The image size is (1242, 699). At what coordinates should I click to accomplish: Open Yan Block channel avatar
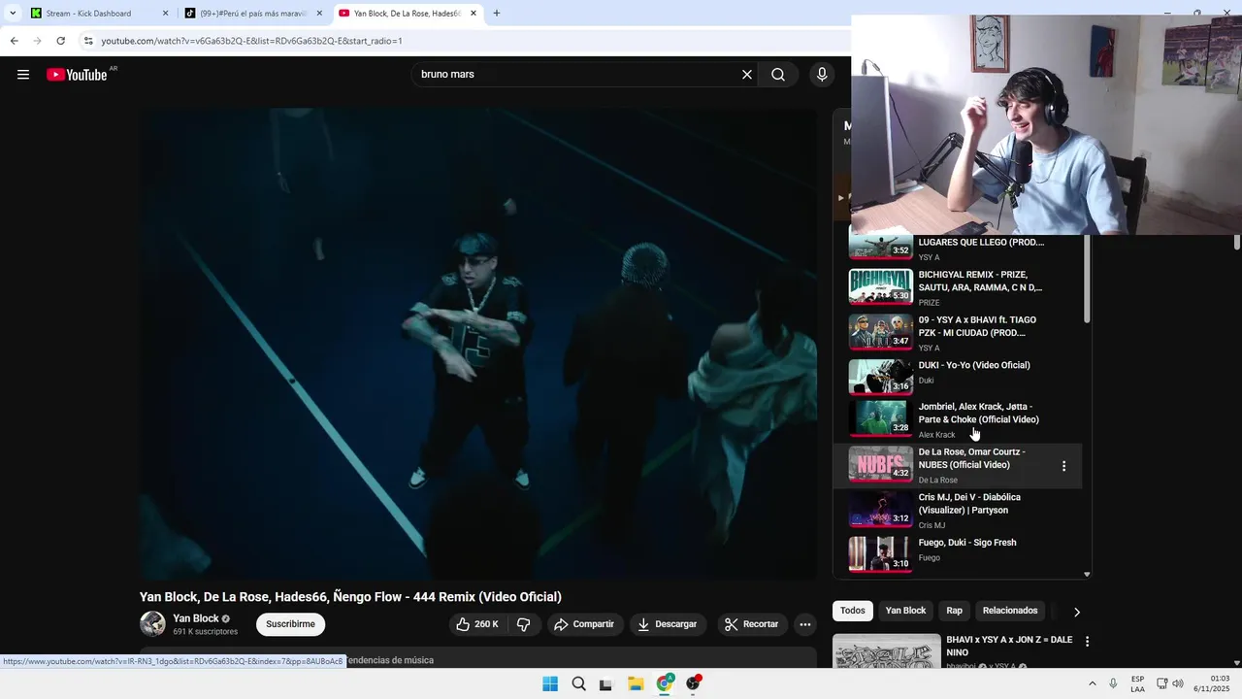click(152, 624)
